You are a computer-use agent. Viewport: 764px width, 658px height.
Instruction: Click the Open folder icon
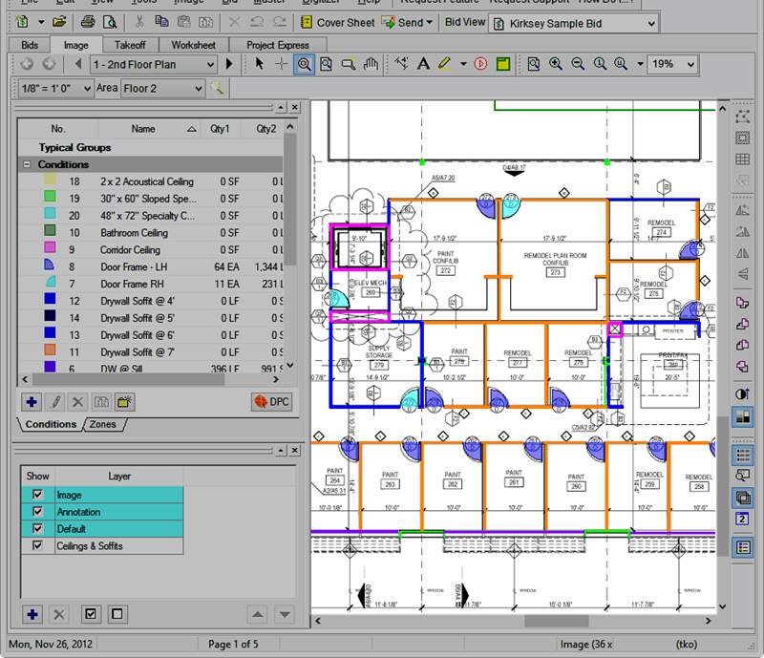(59, 22)
